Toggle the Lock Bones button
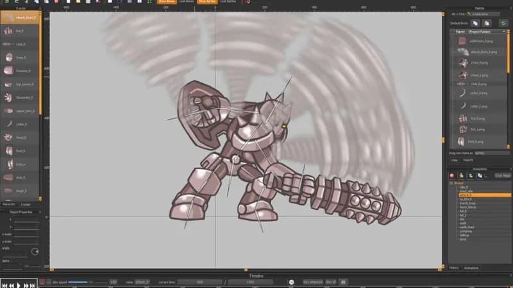 pos(187,2)
